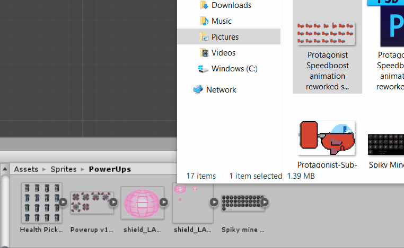Click the Network icon
Screen dimensions: 404x248
(x=198, y=90)
